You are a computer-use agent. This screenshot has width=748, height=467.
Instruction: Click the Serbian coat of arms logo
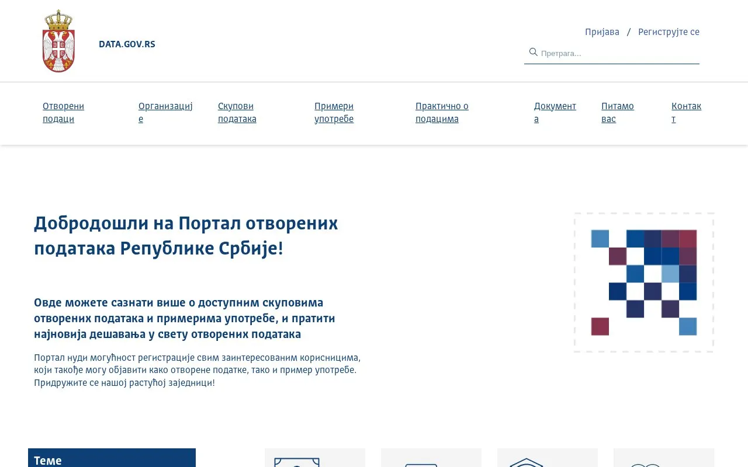point(58,41)
